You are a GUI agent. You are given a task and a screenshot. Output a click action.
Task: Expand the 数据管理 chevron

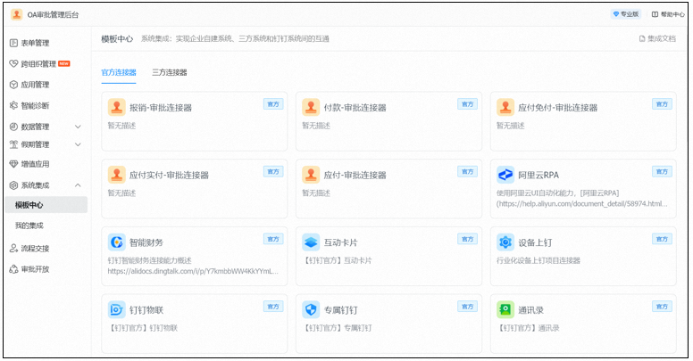(78, 127)
